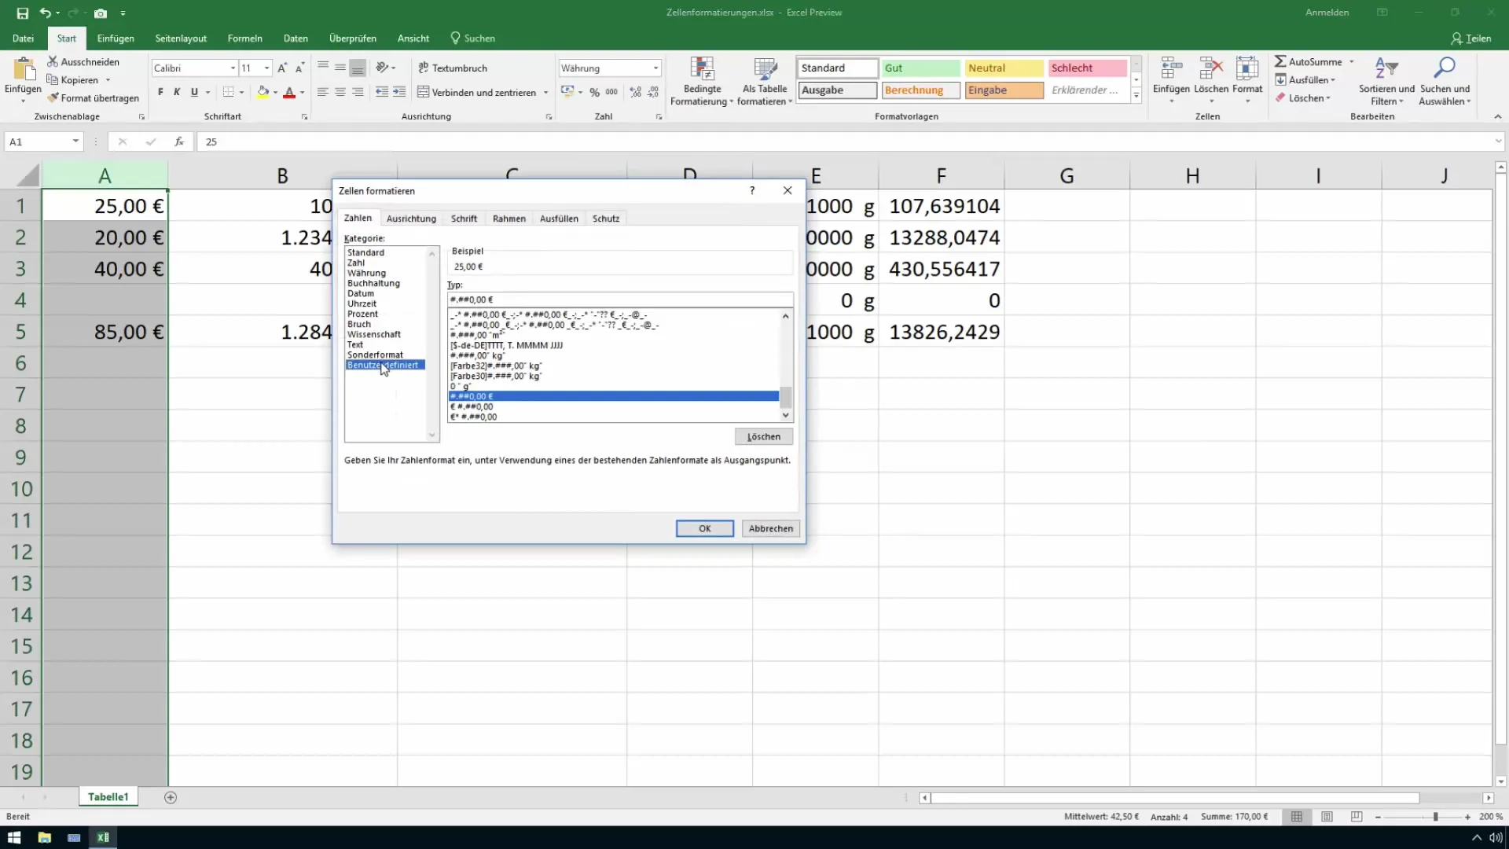Open the Formeln ribbon tab
Screen dimensions: 1509x849
click(x=244, y=39)
